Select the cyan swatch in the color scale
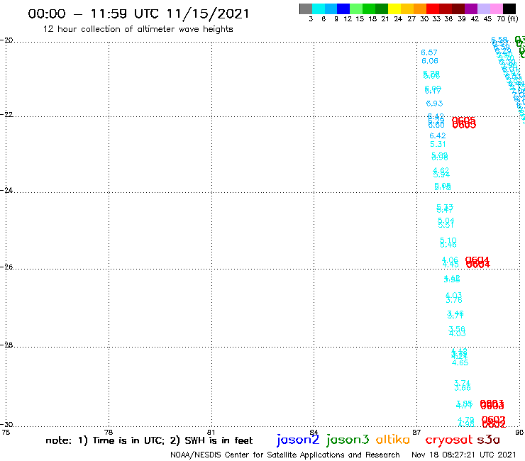525x461 pixels. 319,9
